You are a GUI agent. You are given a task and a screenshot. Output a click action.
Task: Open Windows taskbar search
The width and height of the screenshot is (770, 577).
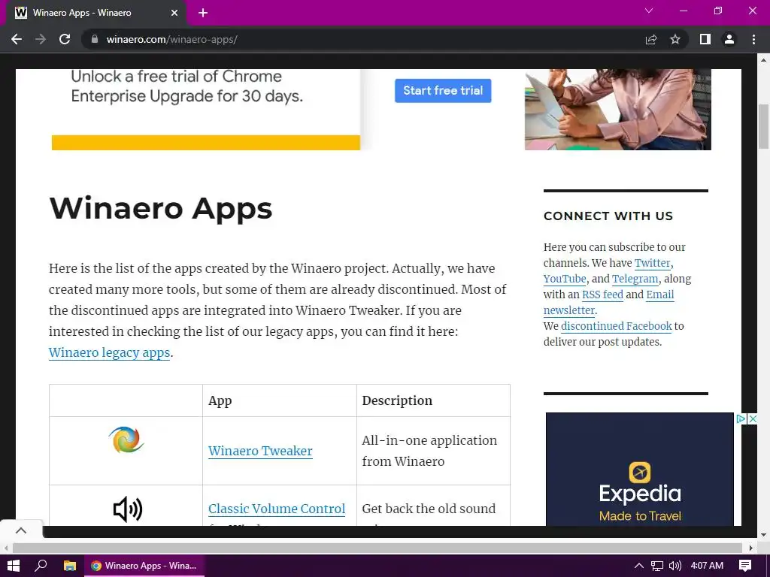(41, 566)
